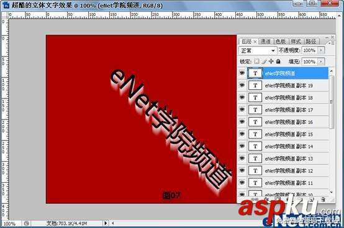
Task: Toggle visibility of layer 副本 13
Action: point(242,158)
